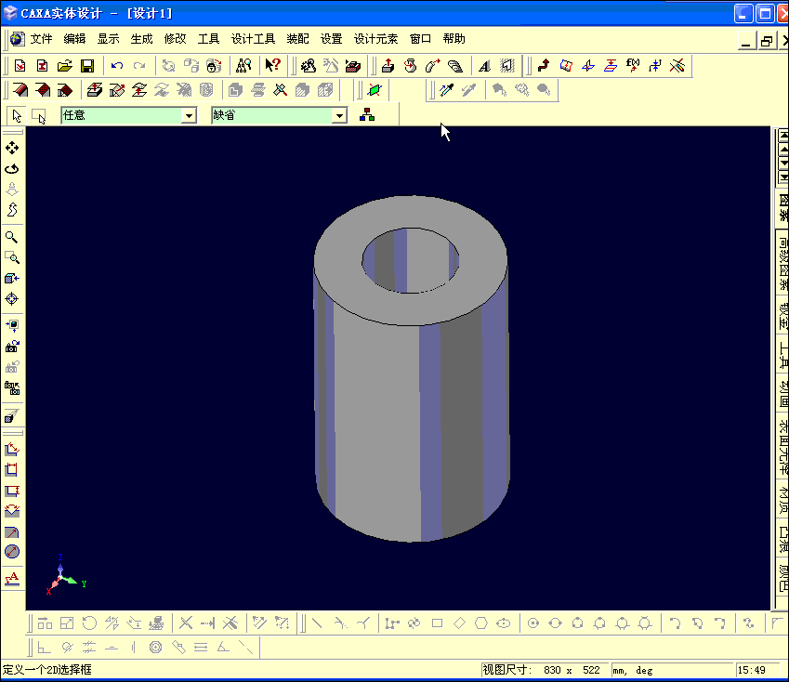
Task: Click the 图素 catalog tab
Action: click(783, 208)
